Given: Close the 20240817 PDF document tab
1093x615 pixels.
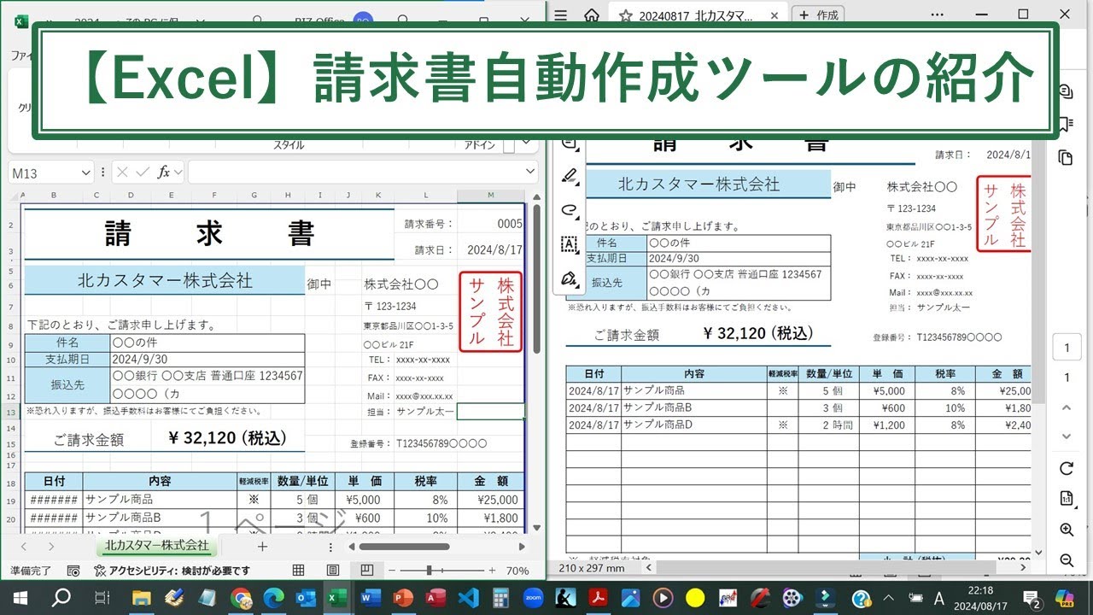Looking at the screenshot, I should coord(774,15).
